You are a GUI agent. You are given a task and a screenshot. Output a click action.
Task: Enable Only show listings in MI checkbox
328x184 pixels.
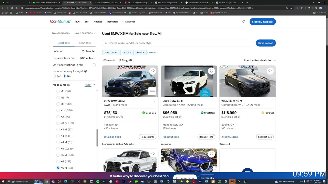[x=94, y=65]
